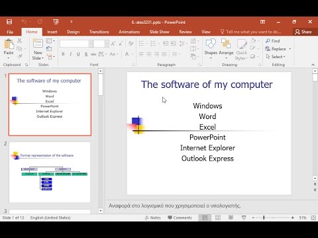This screenshot has height=238, width=318.
Task: Click the Share button
Action: (303, 32)
